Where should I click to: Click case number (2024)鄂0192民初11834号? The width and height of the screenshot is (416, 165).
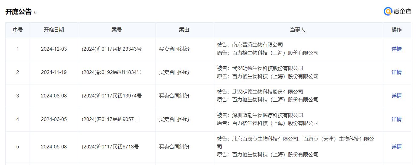coord(112,72)
